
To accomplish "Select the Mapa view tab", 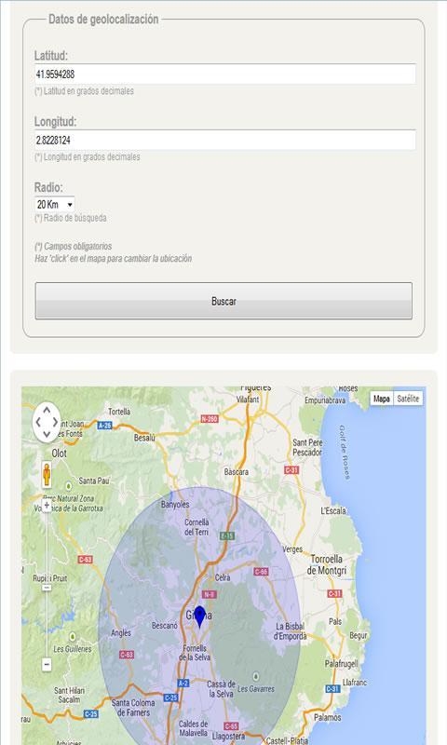I will click(382, 399).
